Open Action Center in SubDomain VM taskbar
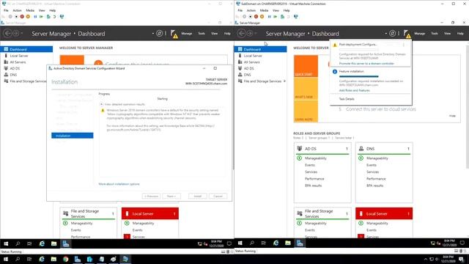This screenshot has height=264, width=469. coord(462,243)
